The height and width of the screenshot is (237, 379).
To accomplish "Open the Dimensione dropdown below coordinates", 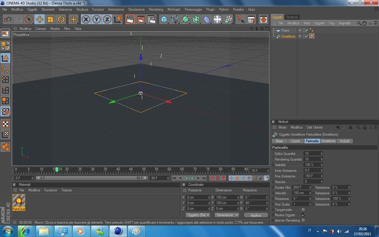I will (x=226, y=215).
